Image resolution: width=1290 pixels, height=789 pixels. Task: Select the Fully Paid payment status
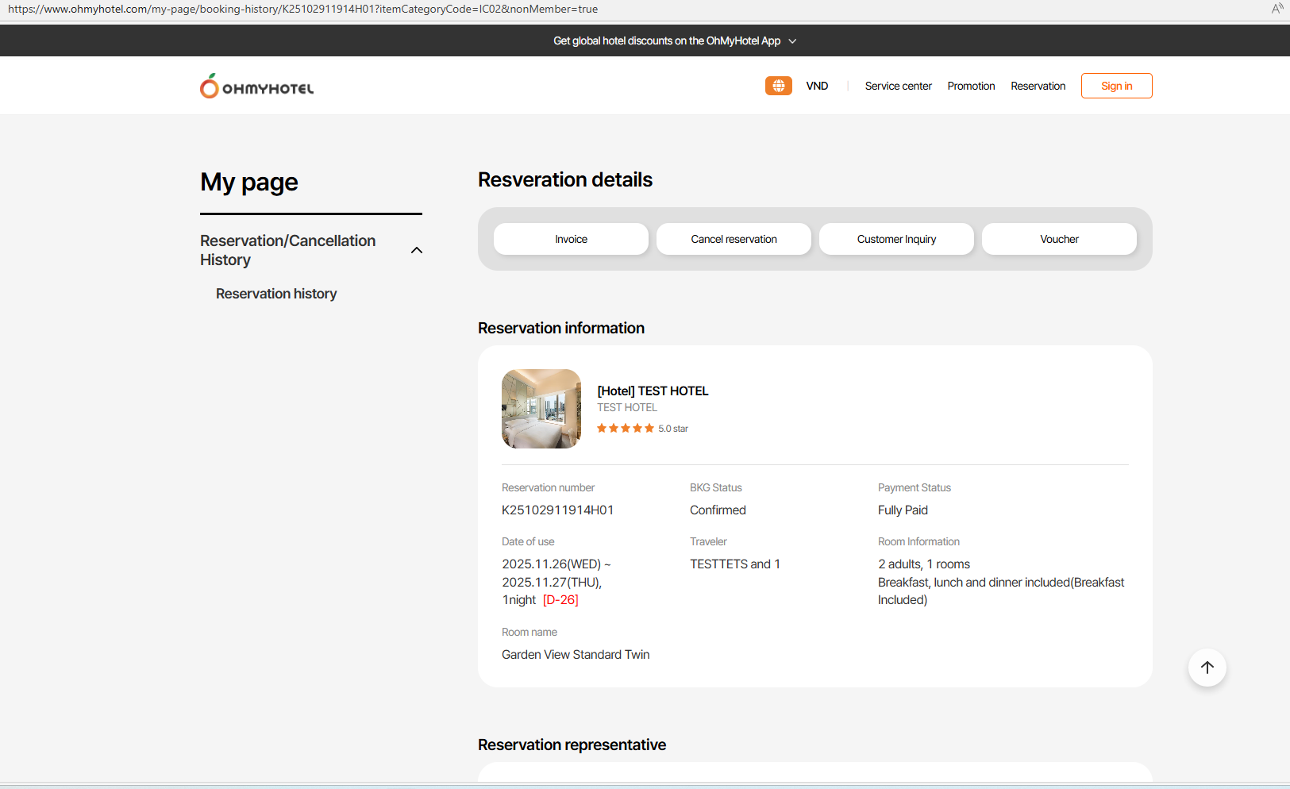tap(903, 510)
